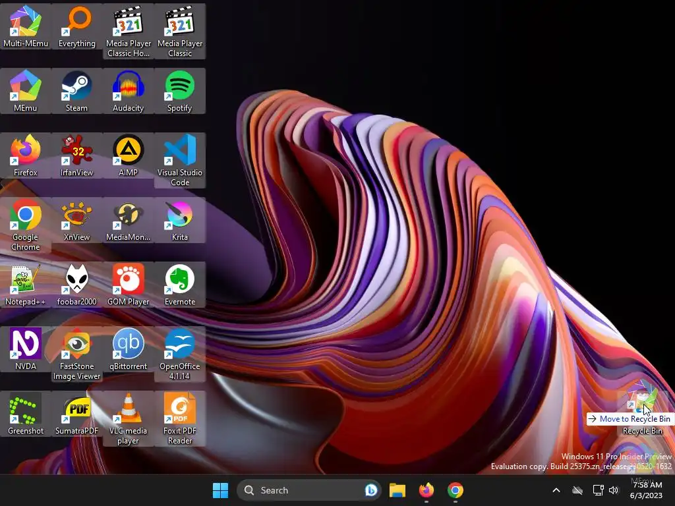The image size is (675, 506).
Task: Select the Krita desktop icon
Action: tap(180, 220)
